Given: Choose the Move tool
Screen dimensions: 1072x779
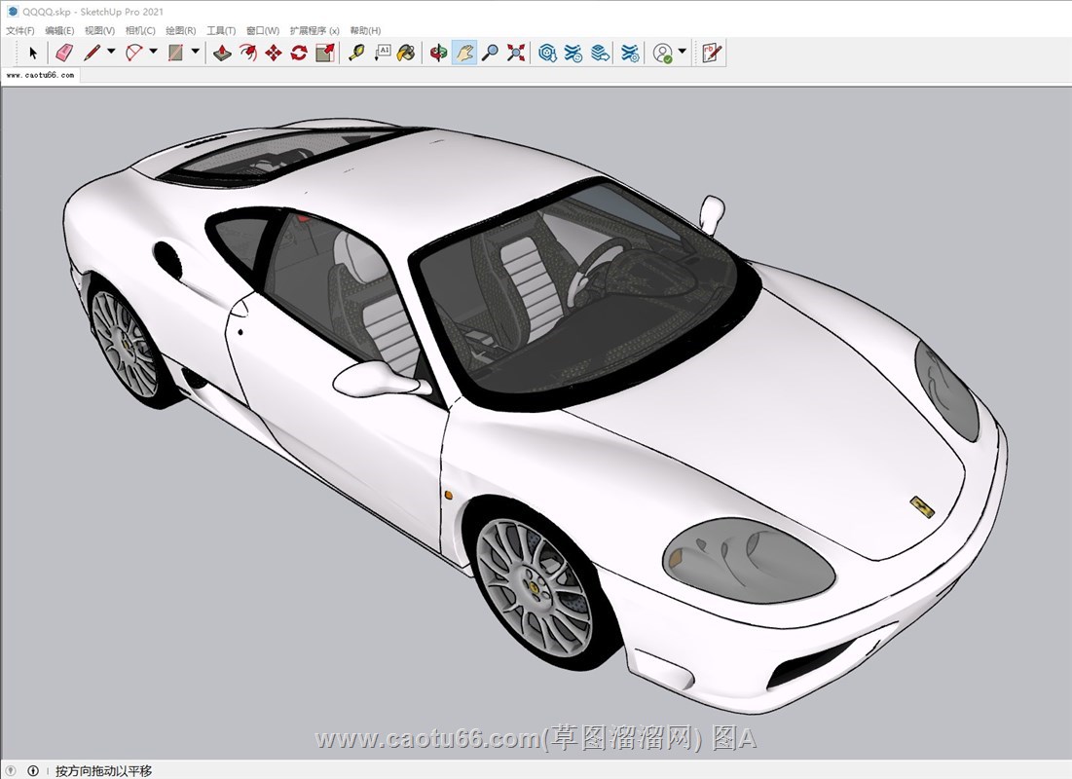Looking at the screenshot, I should click(274, 53).
